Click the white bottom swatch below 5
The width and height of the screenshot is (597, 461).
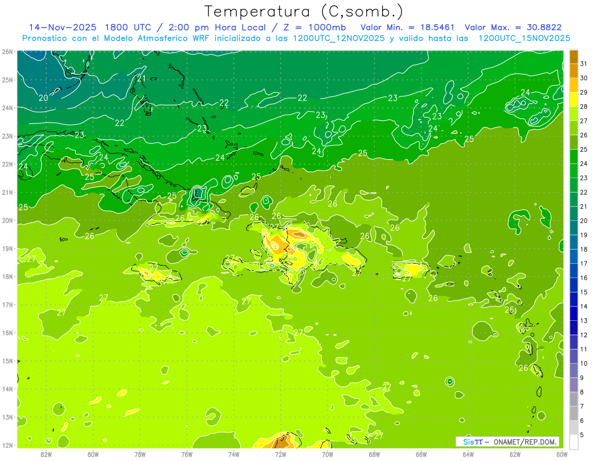(574, 442)
